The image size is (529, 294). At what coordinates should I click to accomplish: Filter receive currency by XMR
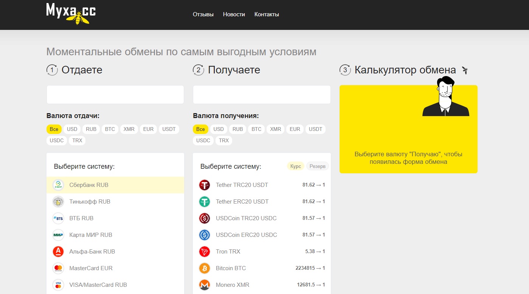(x=276, y=129)
